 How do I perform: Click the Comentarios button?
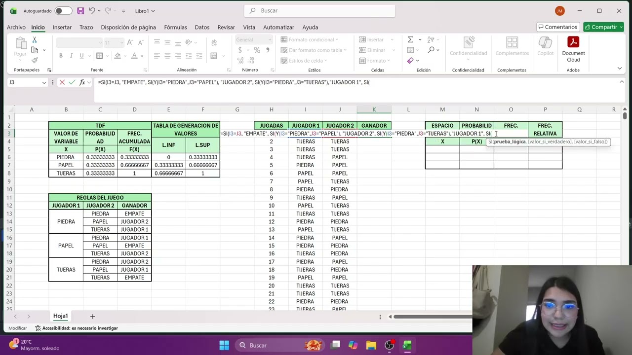click(x=558, y=27)
